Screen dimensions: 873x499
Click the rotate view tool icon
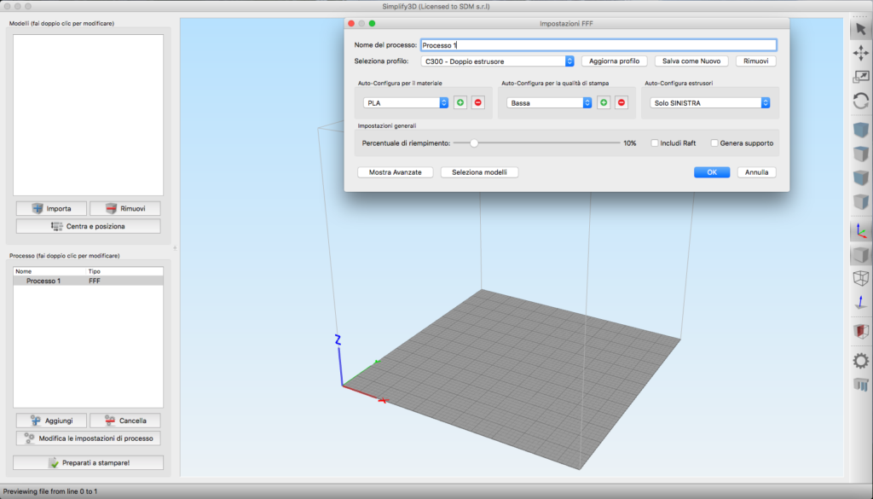[860, 100]
